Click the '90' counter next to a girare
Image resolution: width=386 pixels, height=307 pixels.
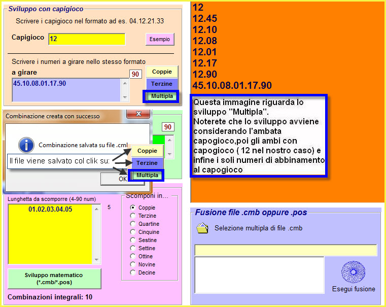click(x=135, y=74)
